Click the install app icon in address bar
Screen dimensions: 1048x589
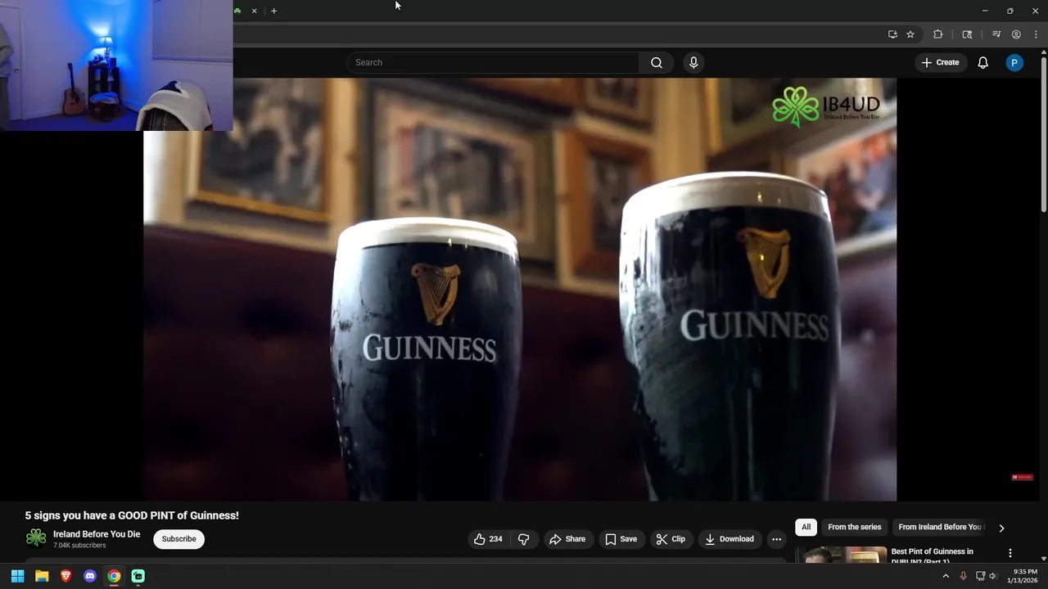892,34
